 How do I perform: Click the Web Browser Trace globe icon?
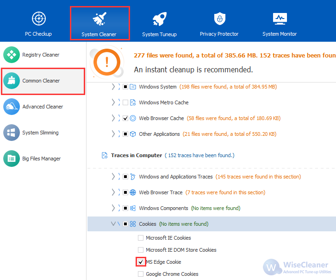(133, 192)
